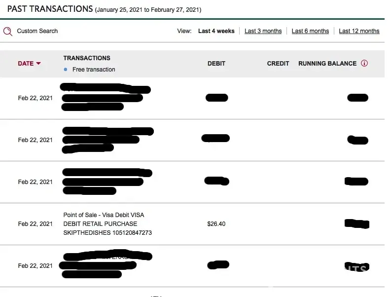Click the PAST TRANSACTIONS heading
391x297 pixels.
coord(50,9)
